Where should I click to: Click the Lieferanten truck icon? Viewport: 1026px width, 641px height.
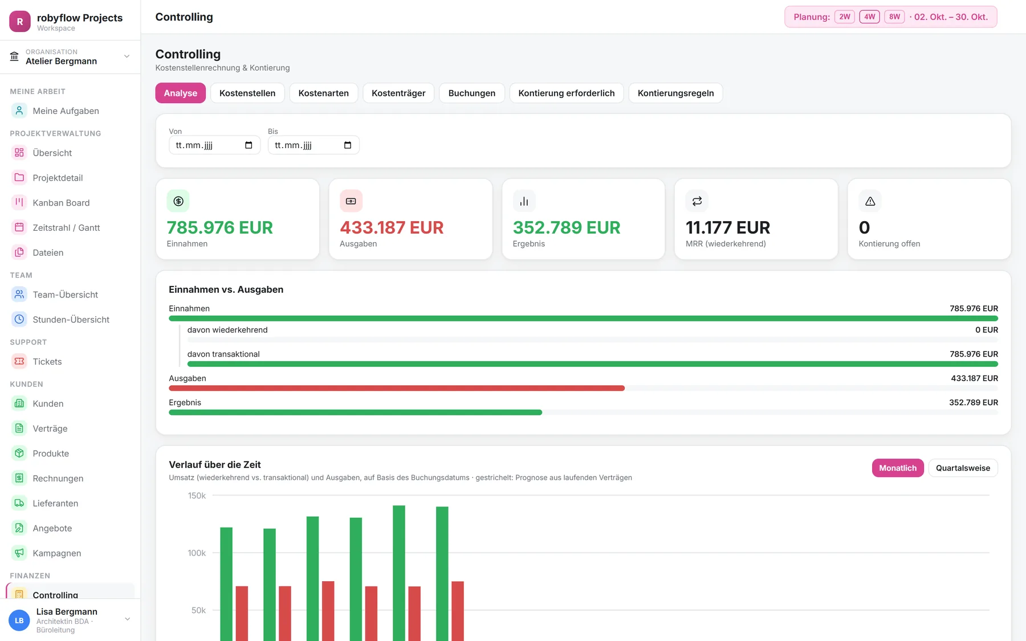[x=19, y=503]
